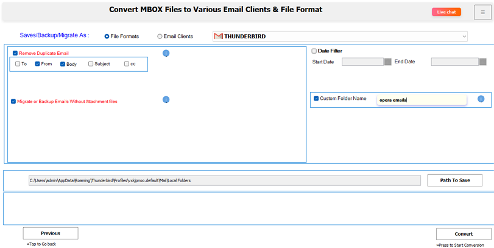
Task: Click info icon beside Migrate Without Attachment
Action: point(166,99)
